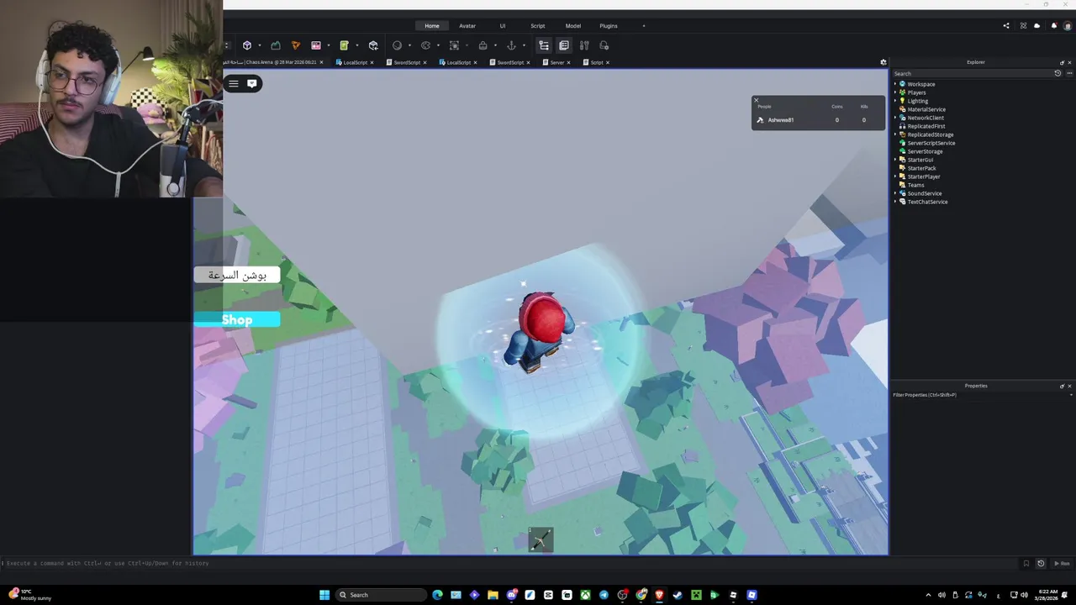Click the command bar Run button
This screenshot has width=1076, height=605.
click(x=1063, y=563)
